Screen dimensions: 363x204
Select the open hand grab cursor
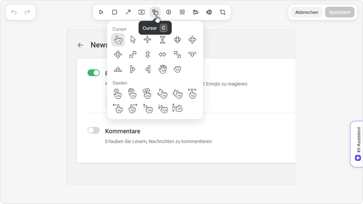(163, 69)
